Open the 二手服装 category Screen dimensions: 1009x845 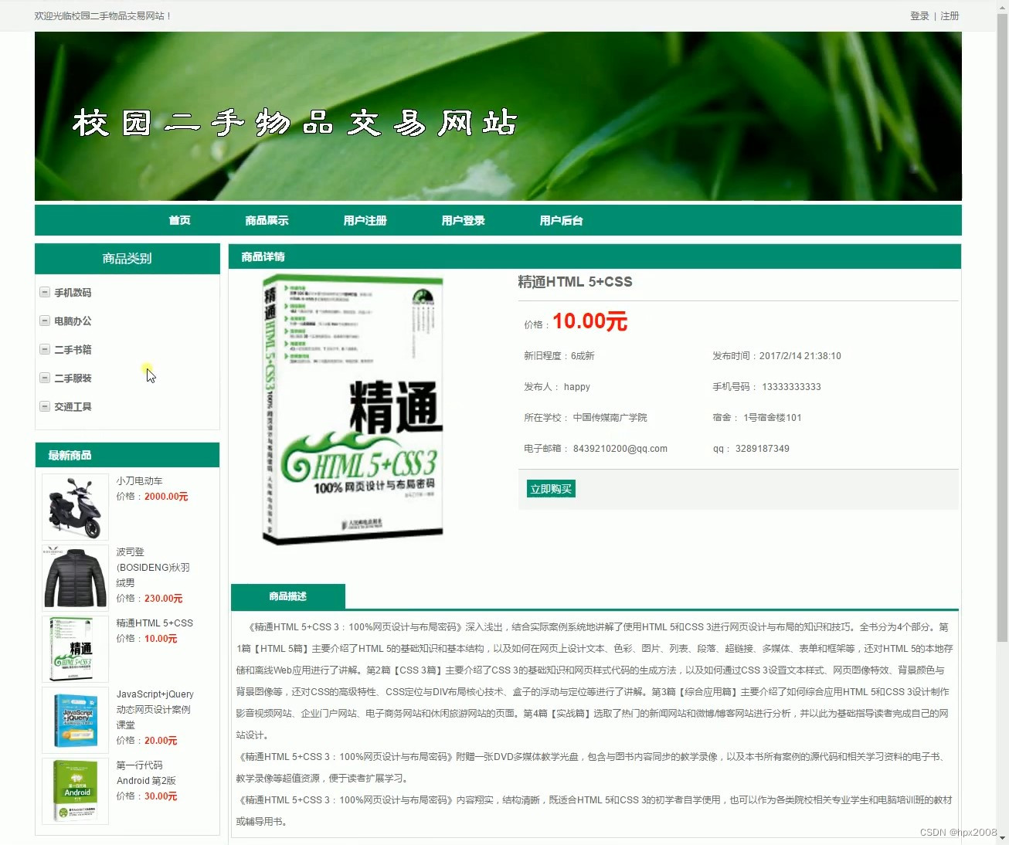[73, 378]
